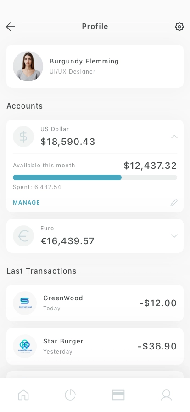Open Burgundy Flemming's profile photo

pyautogui.click(x=28, y=66)
